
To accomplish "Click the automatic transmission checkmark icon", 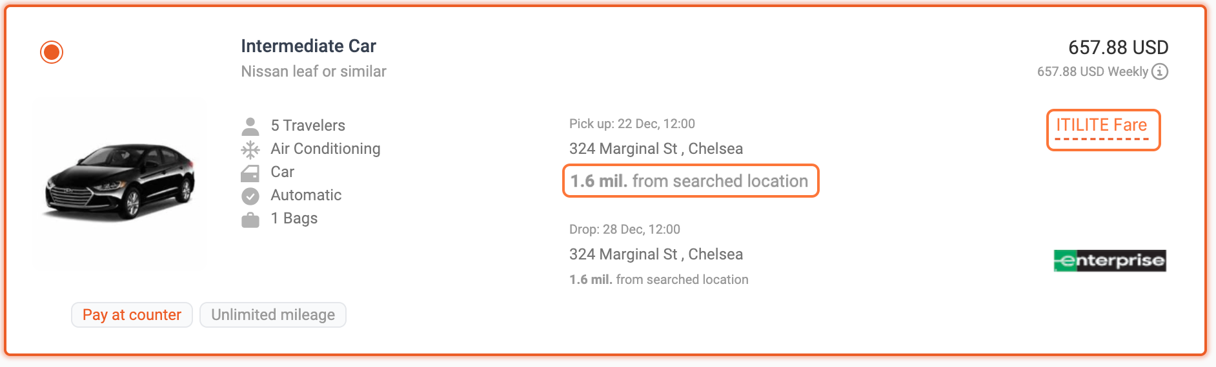I will coord(250,196).
